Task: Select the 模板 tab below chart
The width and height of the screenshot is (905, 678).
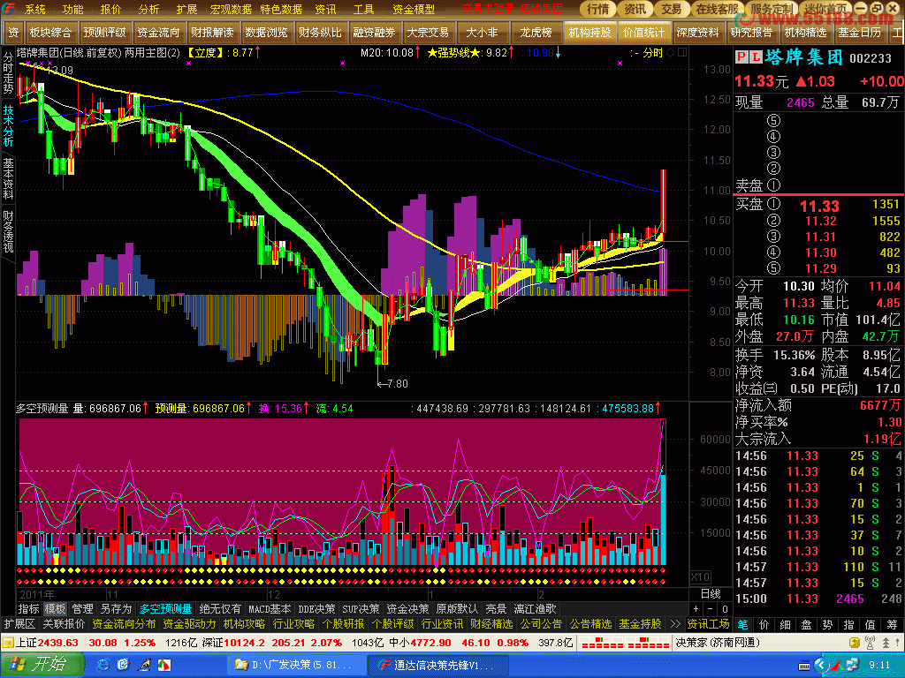Action: tap(56, 609)
